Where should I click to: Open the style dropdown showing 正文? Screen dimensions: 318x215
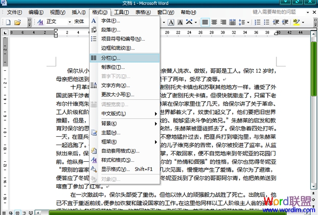click(x=57, y=22)
